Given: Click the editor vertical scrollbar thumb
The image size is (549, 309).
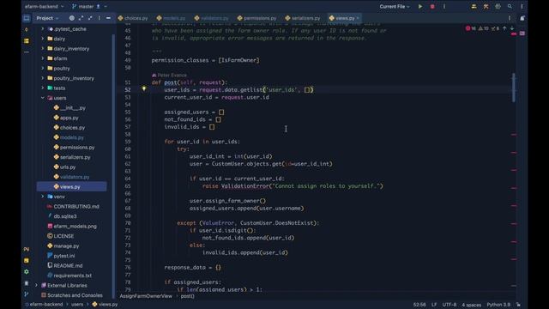Looking at the screenshot, I should [514, 88].
